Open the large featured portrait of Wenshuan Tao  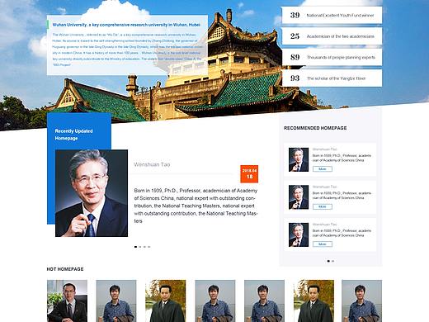pyautogui.click(x=92, y=193)
